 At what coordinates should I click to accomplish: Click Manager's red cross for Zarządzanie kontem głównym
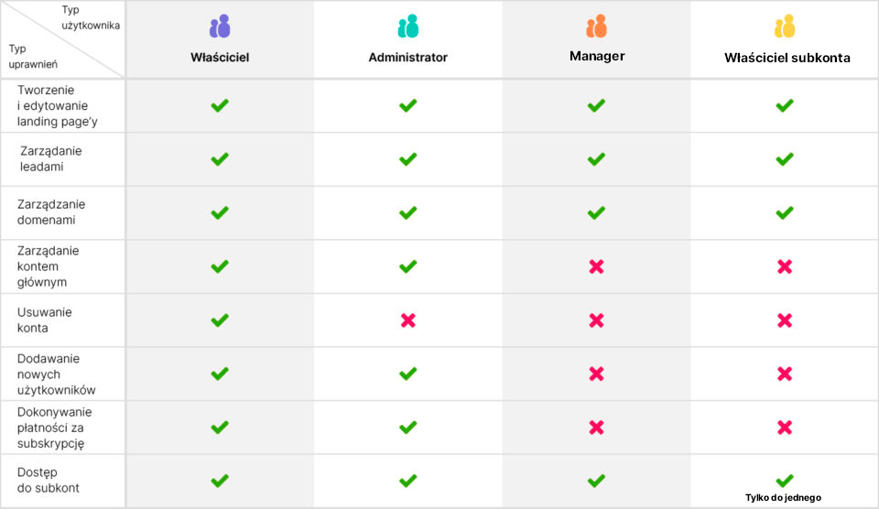coord(596,266)
